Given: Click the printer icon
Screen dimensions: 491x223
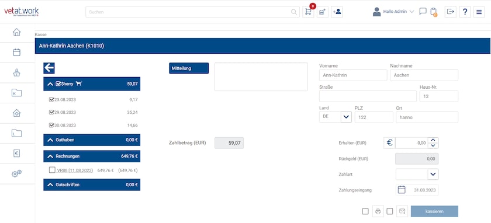Looking at the screenshot, I should click(x=378, y=211).
